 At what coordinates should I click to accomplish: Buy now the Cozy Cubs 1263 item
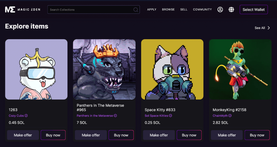click(x=53, y=135)
